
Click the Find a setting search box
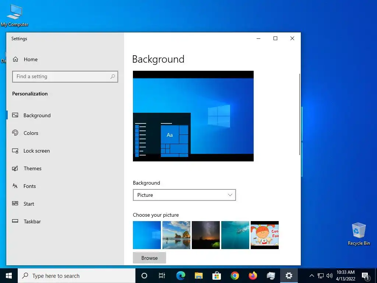(65, 77)
